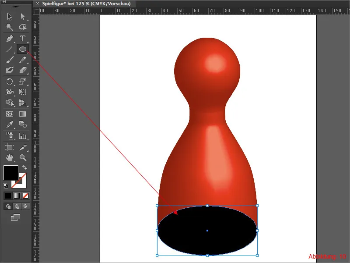This screenshot has width=350, height=263.
Task: Click the black Fill color box
Action: pyautogui.click(x=10, y=172)
